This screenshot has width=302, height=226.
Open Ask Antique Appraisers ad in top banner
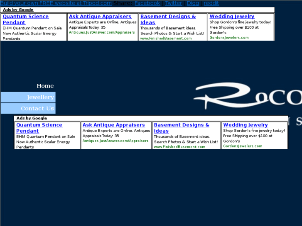[100, 17]
